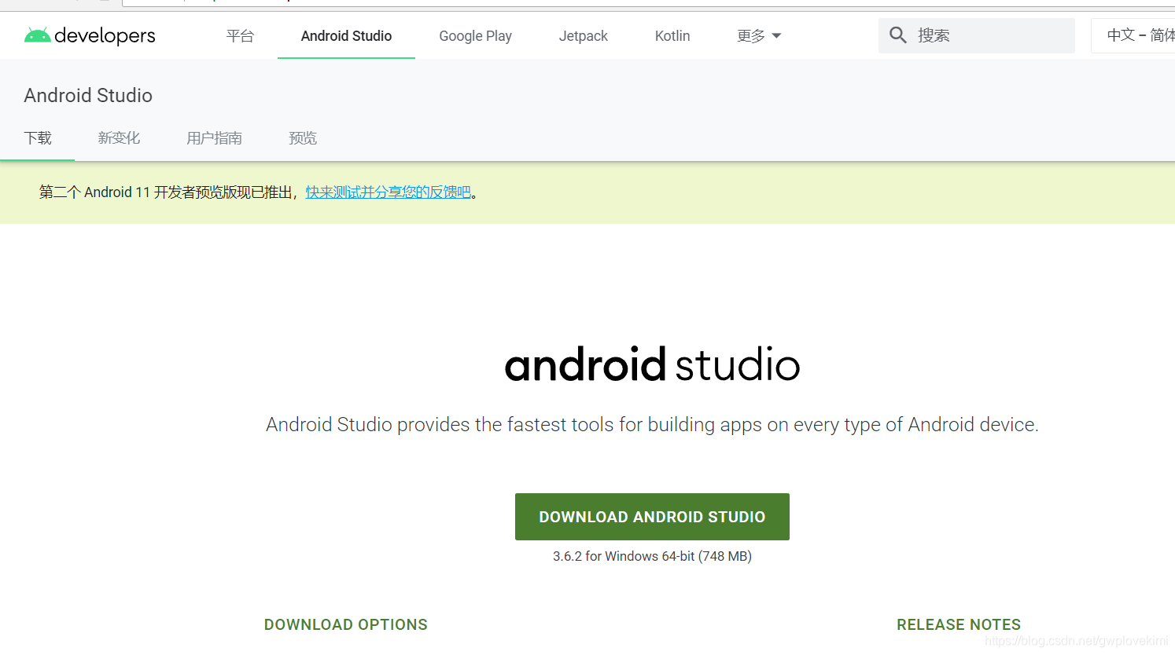This screenshot has height=655, width=1175.
Task: Expand the 更多 dropdown menu
Action: pos(759,35)
